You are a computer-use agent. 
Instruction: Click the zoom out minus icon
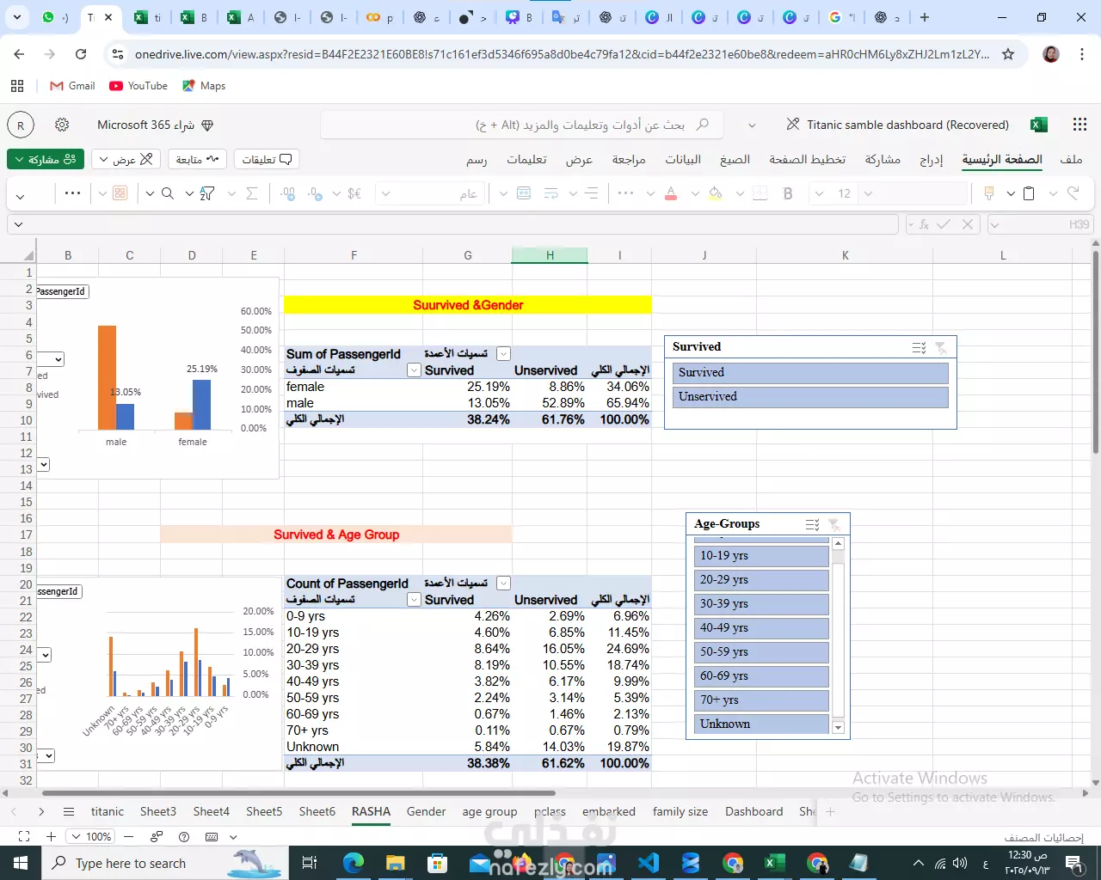[128, 836]
